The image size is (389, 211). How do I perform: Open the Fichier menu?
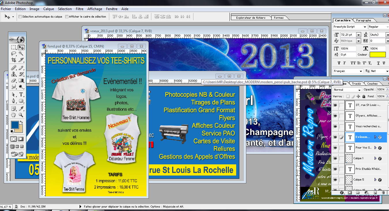tap(6, 9)
